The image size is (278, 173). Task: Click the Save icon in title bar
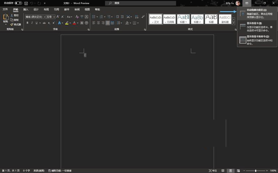26,3
